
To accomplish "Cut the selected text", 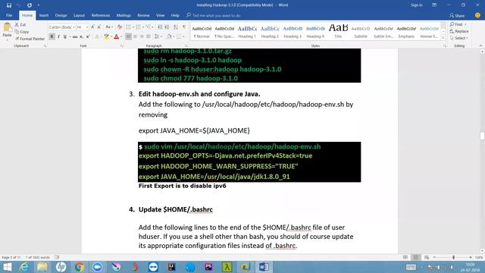I will [20, 25].
